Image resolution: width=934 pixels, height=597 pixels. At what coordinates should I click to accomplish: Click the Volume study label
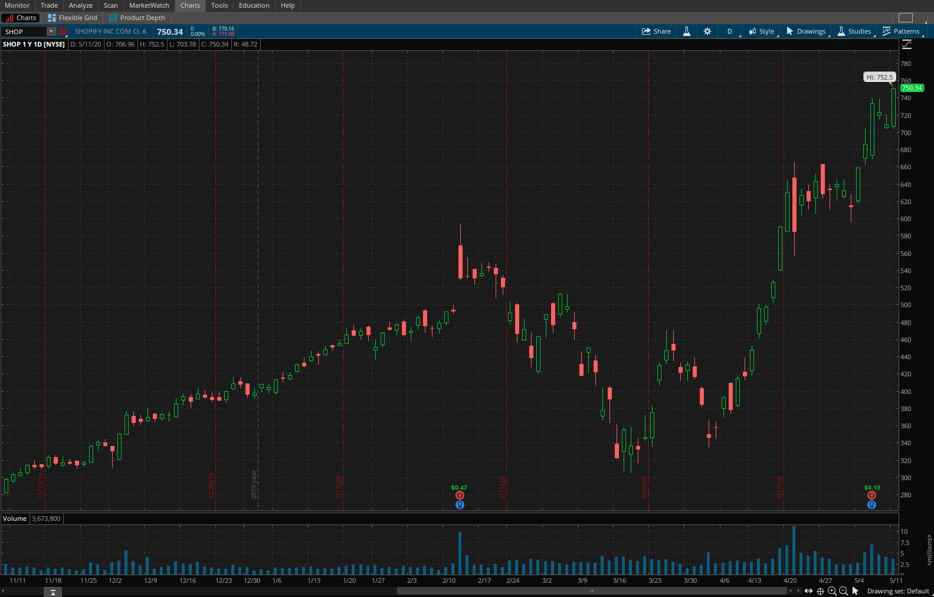[15, 519]
